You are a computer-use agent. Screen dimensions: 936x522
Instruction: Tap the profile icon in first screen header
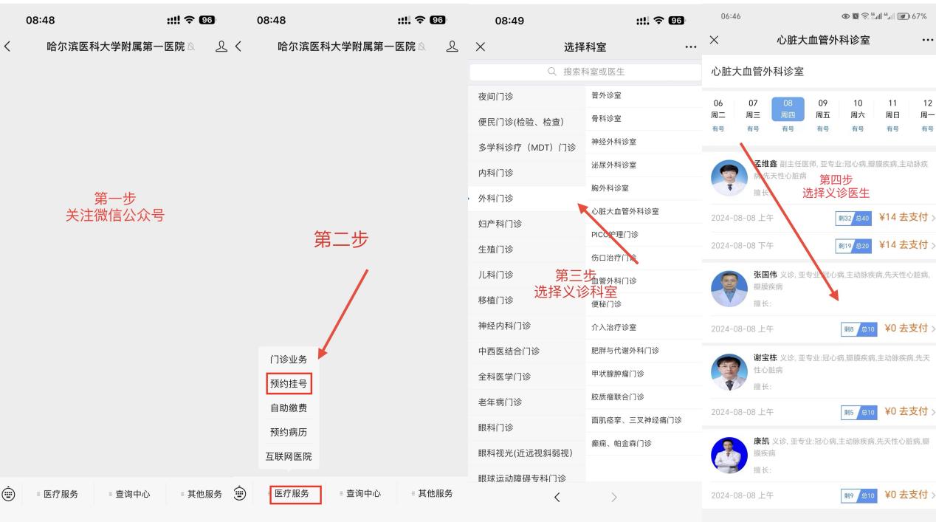point(219,47)
